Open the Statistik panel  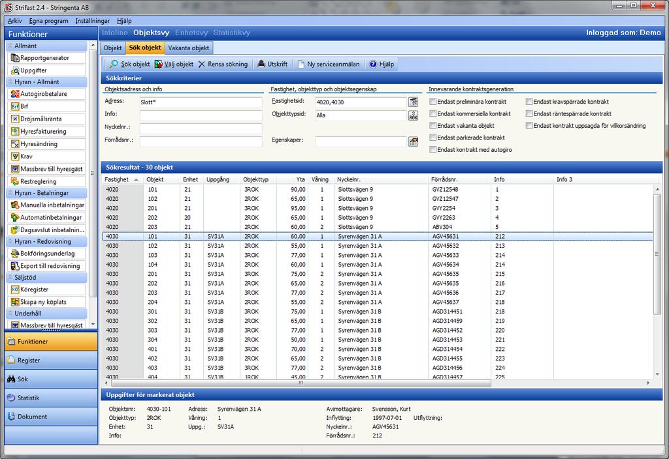[x=51, y=398]
